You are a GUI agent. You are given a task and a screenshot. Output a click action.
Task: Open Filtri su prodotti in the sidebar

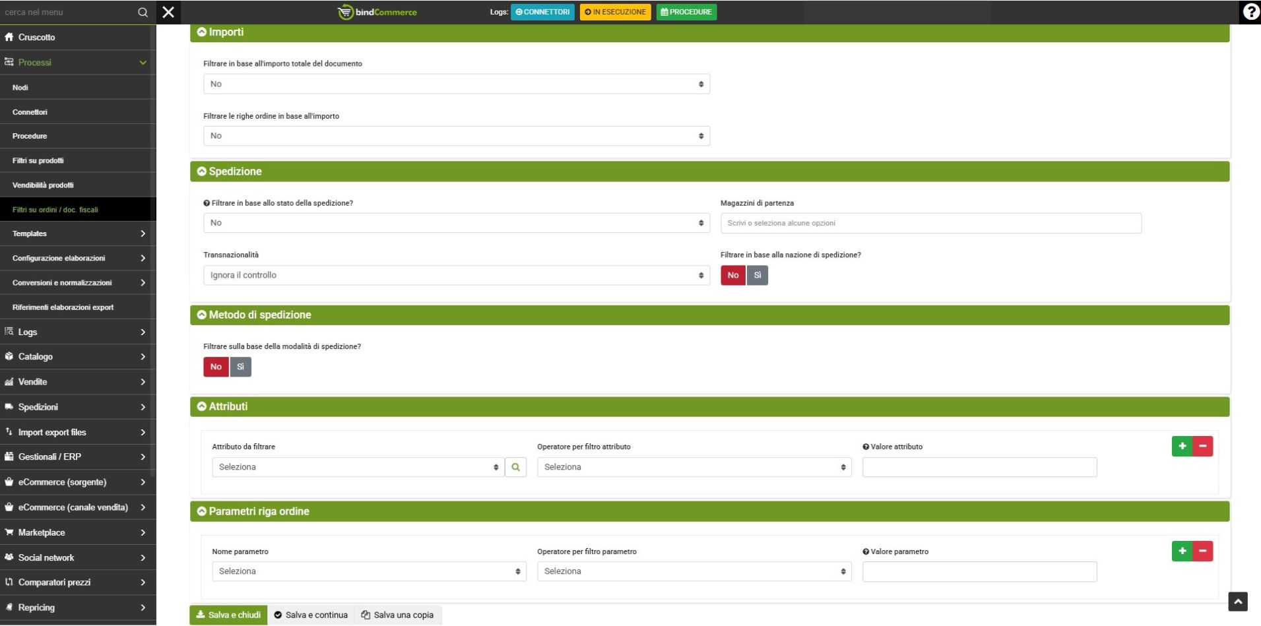[38, 160]
